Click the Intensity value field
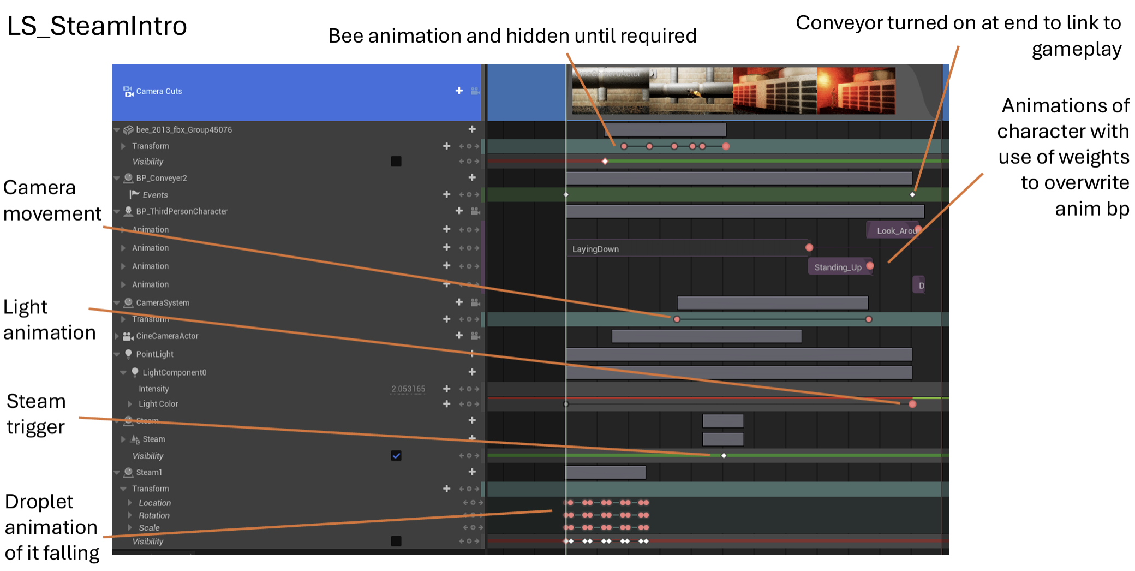This screenshot has height=571, width=1135. [x=408, y=389]
